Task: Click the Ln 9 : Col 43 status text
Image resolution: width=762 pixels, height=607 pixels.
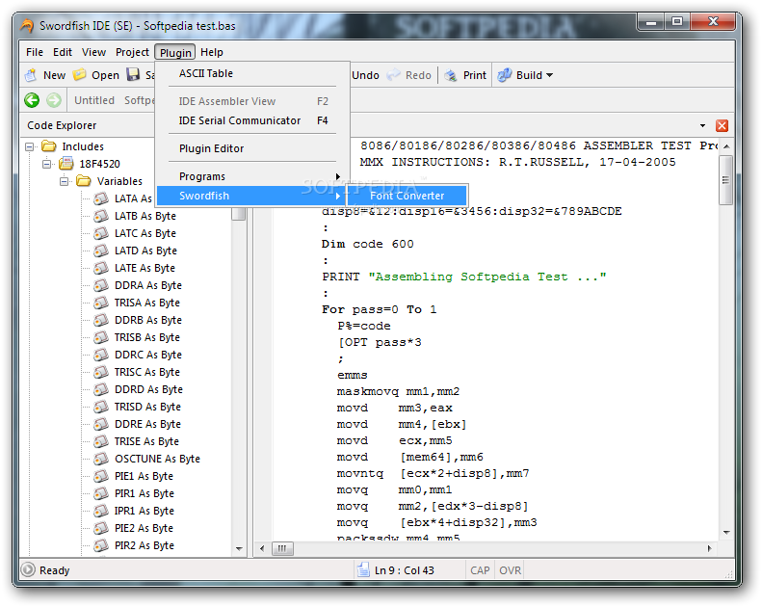Action: point(405,570)
